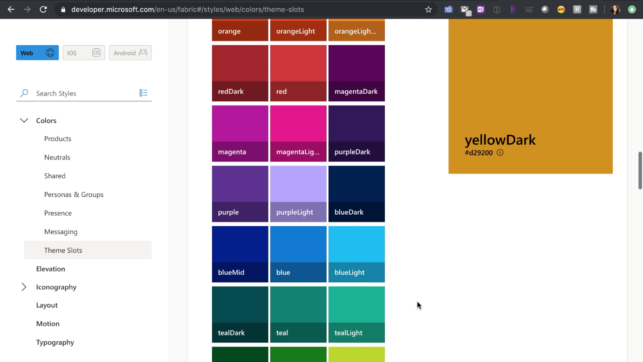This screenshot has height=362, width=643.
Task: Click the info icon beside #d29200
Action: point(500,153)
